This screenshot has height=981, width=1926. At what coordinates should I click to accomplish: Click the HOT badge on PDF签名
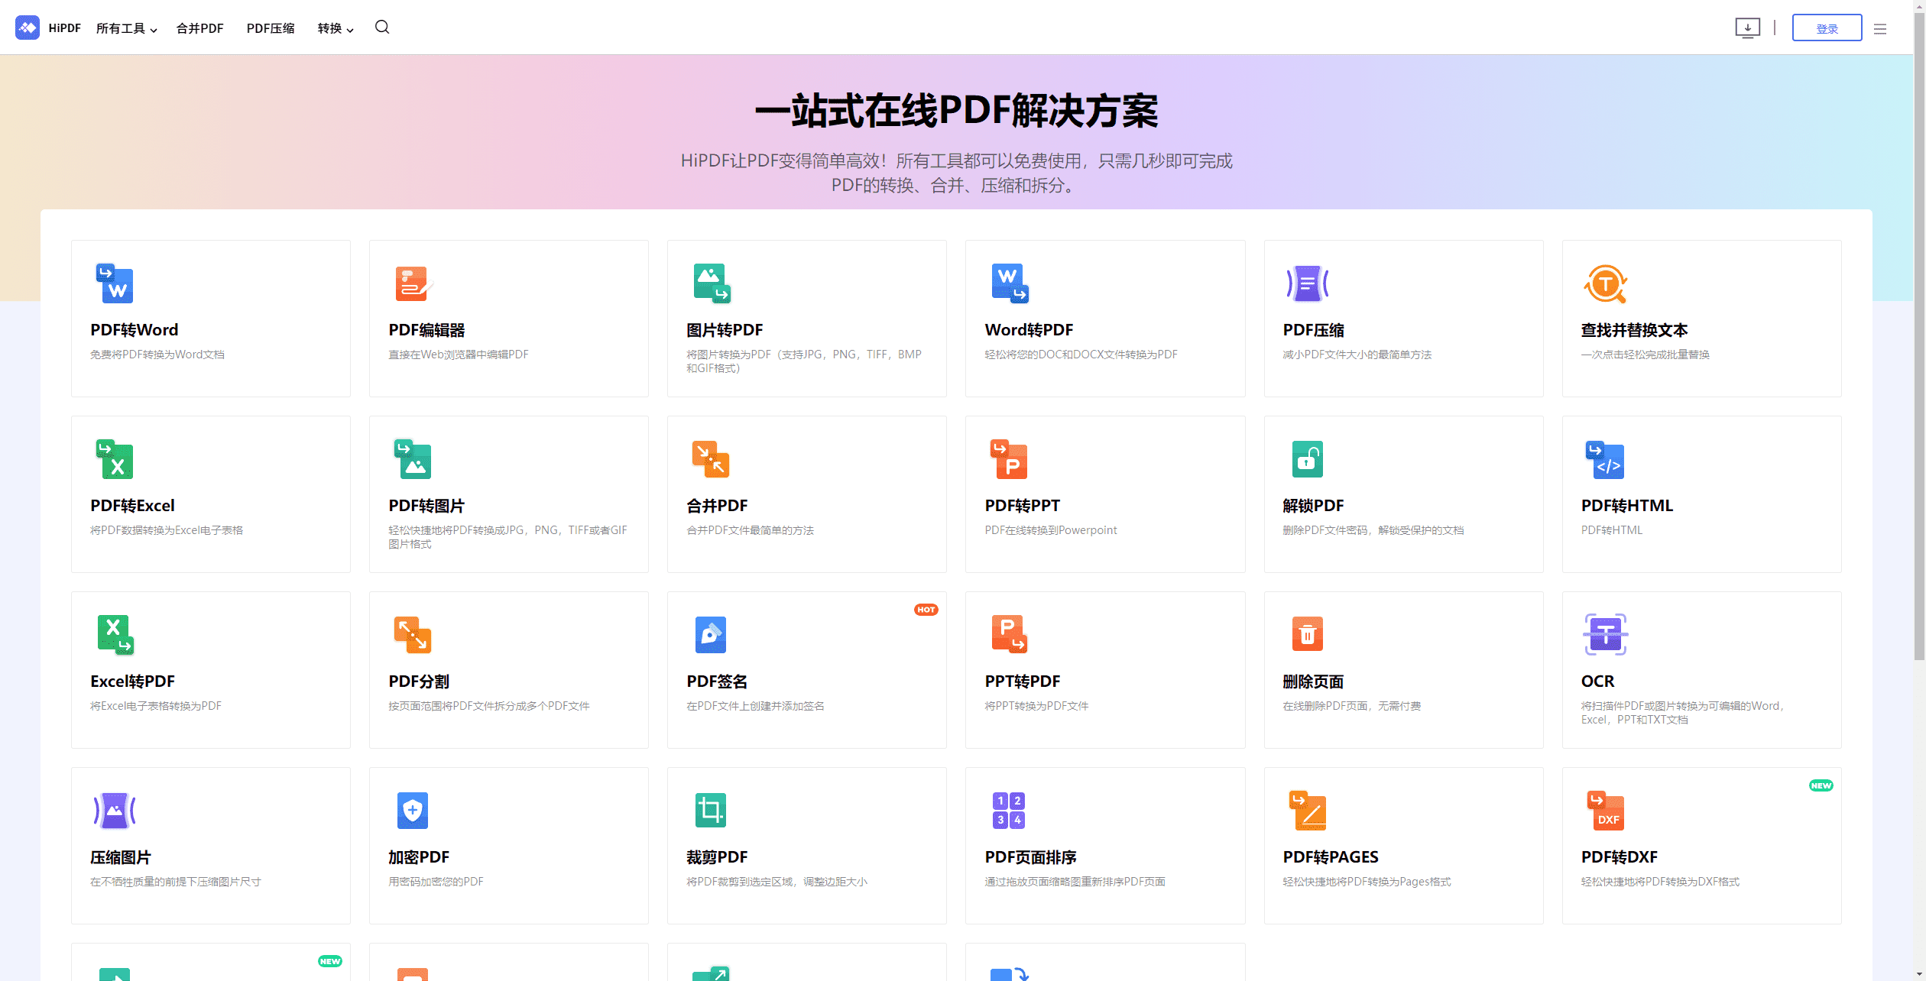coord(926,610)
